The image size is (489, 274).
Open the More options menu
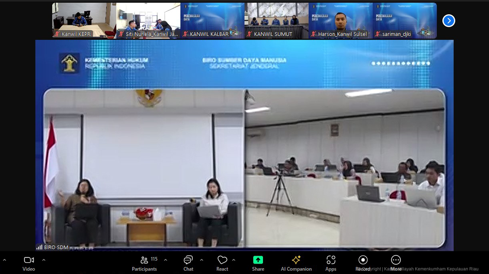pos(396,260)
